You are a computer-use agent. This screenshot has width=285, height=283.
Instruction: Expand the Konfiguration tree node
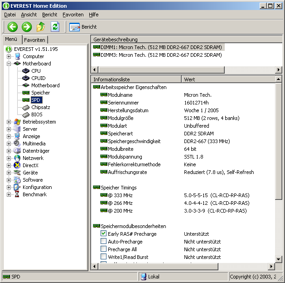coord(9,187)
